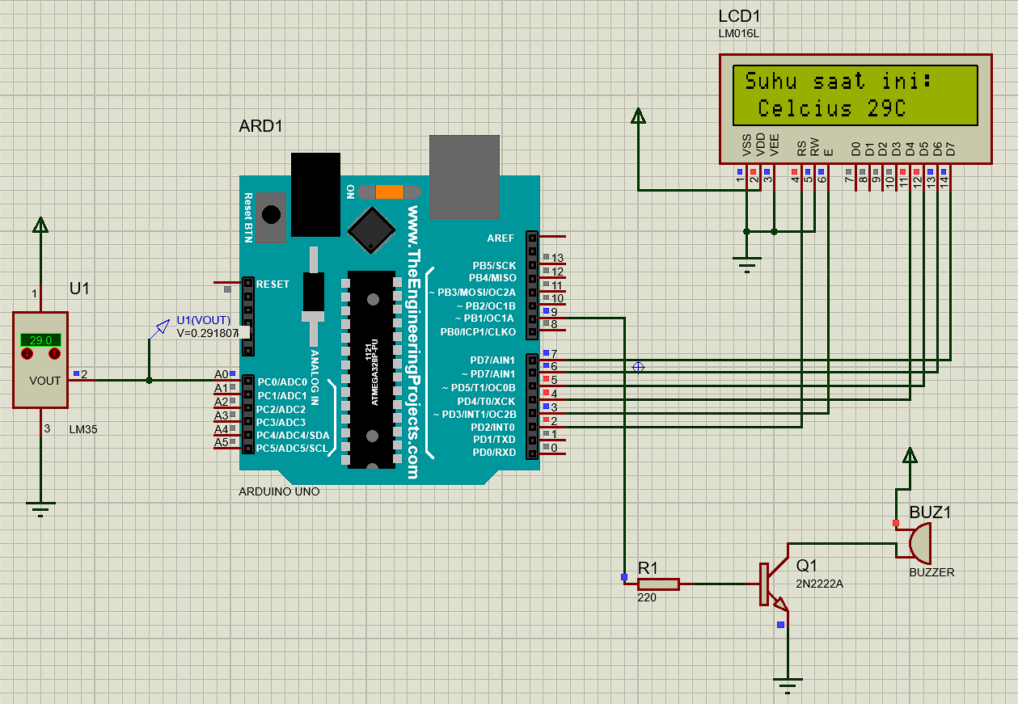
Task: Click the LM35 part value label
Action: click(83, 429)
